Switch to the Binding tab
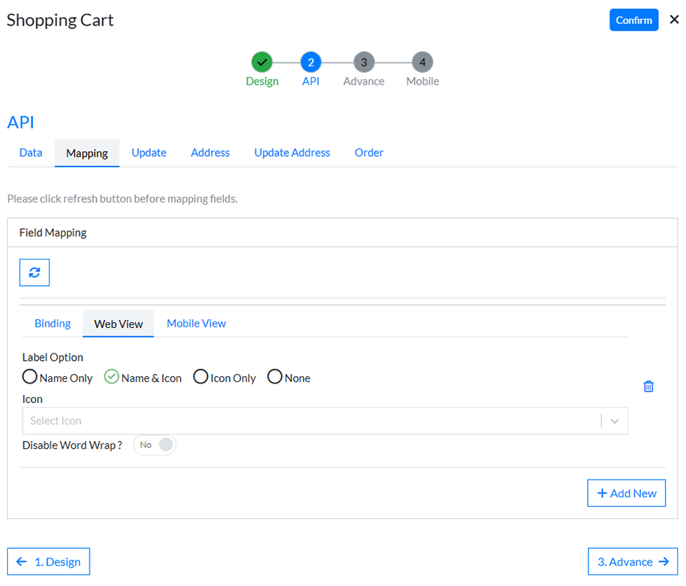The image size is (686, 586). point(52,324)
